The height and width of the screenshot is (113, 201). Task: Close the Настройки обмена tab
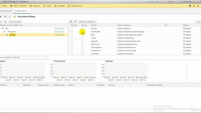pos(29,9)
